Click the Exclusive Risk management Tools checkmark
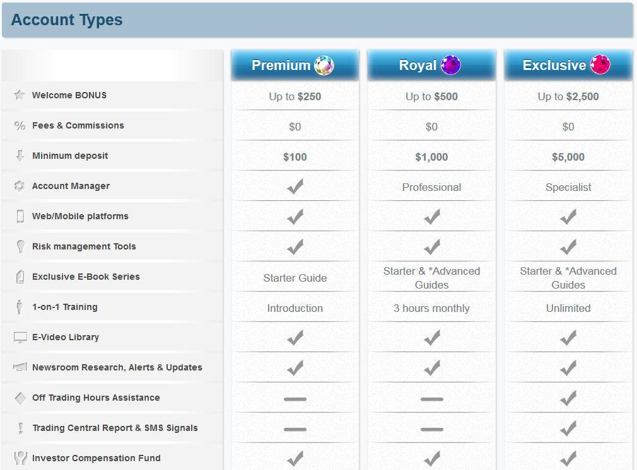Screen dimensions: 637x470 (568, 247)
